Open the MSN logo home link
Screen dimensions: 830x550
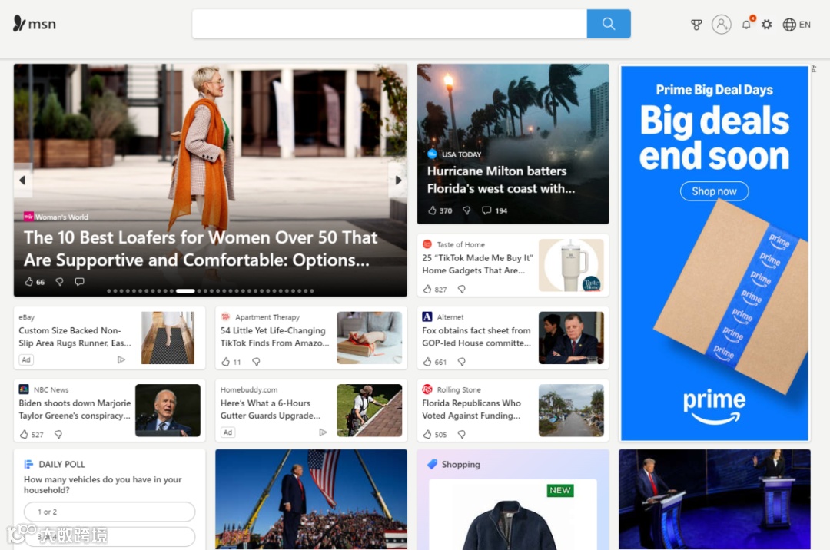point(35,24)
